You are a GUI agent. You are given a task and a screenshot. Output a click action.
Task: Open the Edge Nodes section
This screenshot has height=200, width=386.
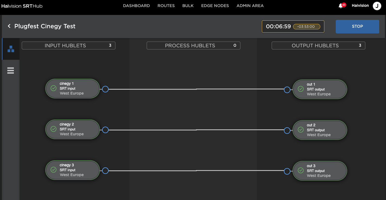coord(215,6)
